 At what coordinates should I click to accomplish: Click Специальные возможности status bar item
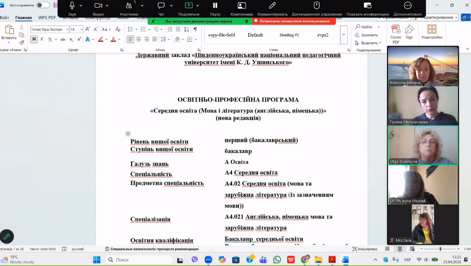(152, 249)
